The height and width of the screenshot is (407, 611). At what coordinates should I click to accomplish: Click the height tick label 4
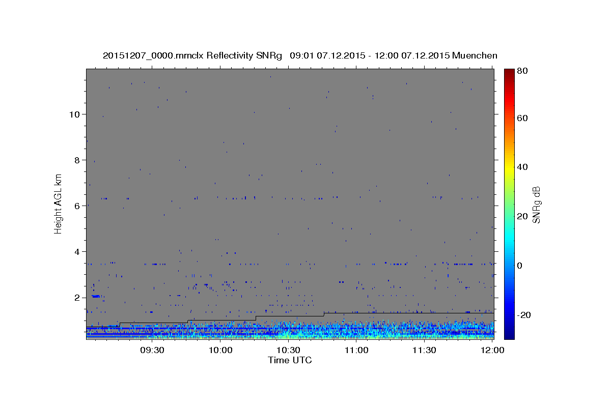[x=77, y=251]
